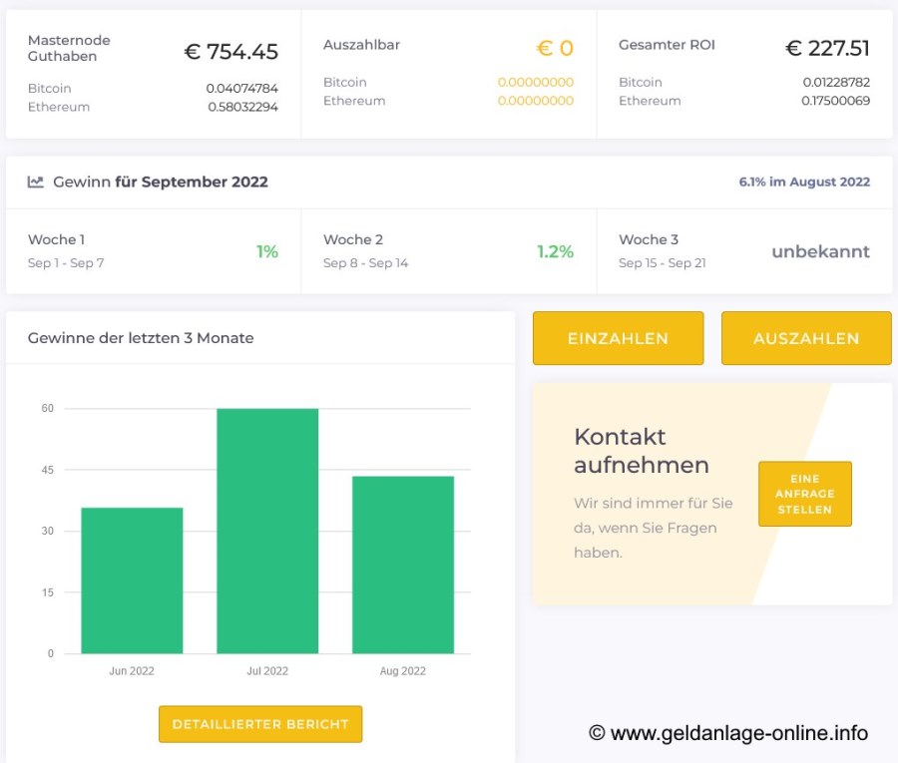Click EINE ANFRAGE STELLEN button
The width and height of the screenshot is (898, 763).
point(804,494)
